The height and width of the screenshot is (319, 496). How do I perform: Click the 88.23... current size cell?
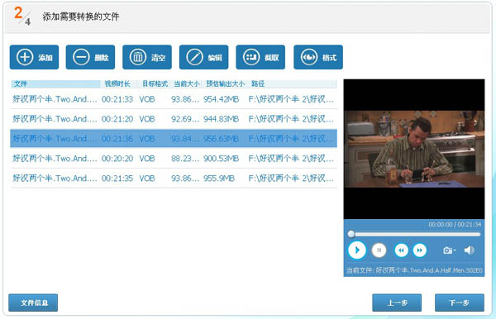point(185,159)
